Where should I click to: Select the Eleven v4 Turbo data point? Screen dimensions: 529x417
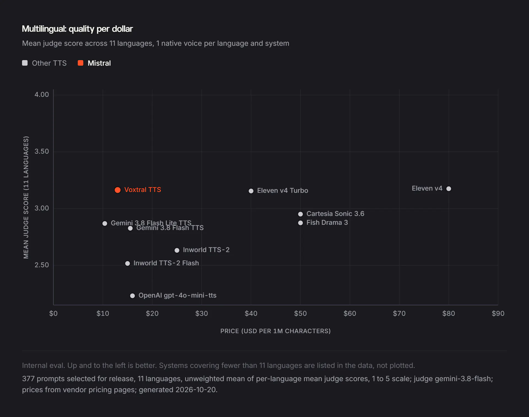251,191
